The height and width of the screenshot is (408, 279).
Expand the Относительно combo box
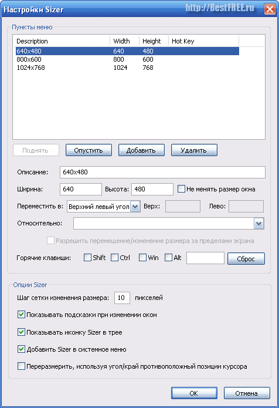click(258, 224)
